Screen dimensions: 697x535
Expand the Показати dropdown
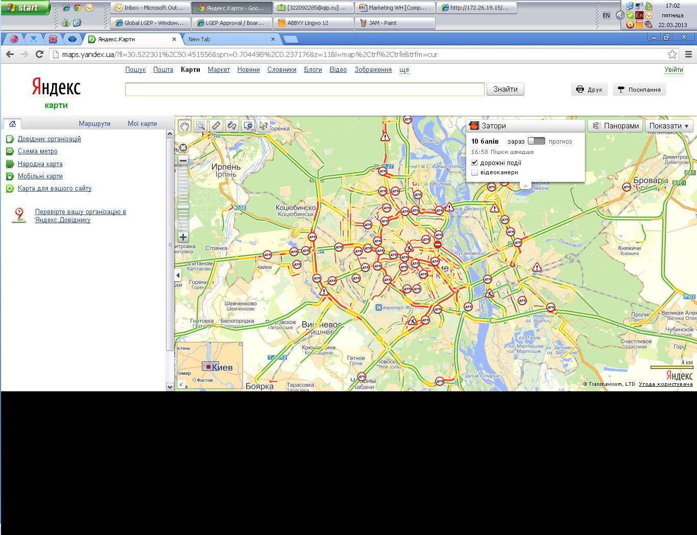point(668,126)
